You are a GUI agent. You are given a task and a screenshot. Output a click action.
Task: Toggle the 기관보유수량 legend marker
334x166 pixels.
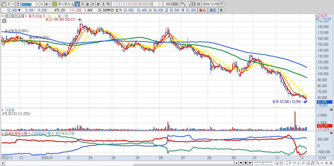tap(30, 133)
